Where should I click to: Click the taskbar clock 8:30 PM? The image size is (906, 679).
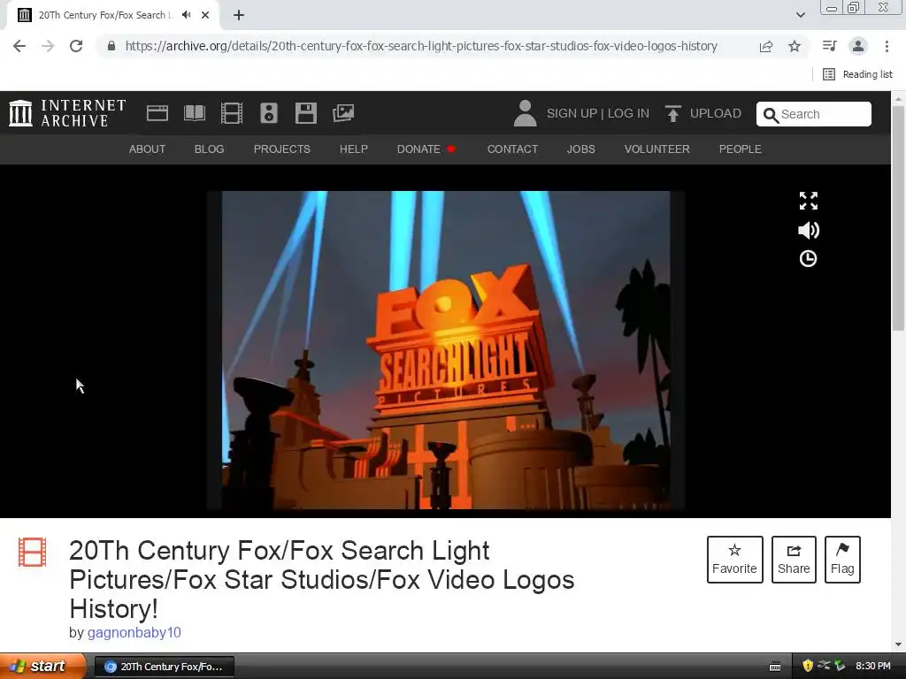(872, 667)
